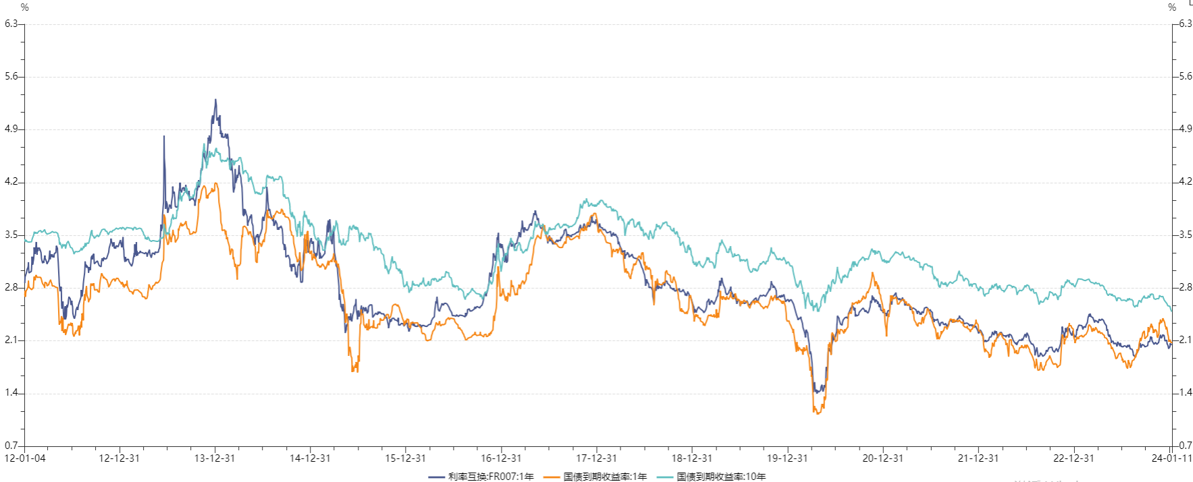Select the 12-01-04 start date label
Viewport: 1193px width, 482px height.
click(x=25, y=458)
